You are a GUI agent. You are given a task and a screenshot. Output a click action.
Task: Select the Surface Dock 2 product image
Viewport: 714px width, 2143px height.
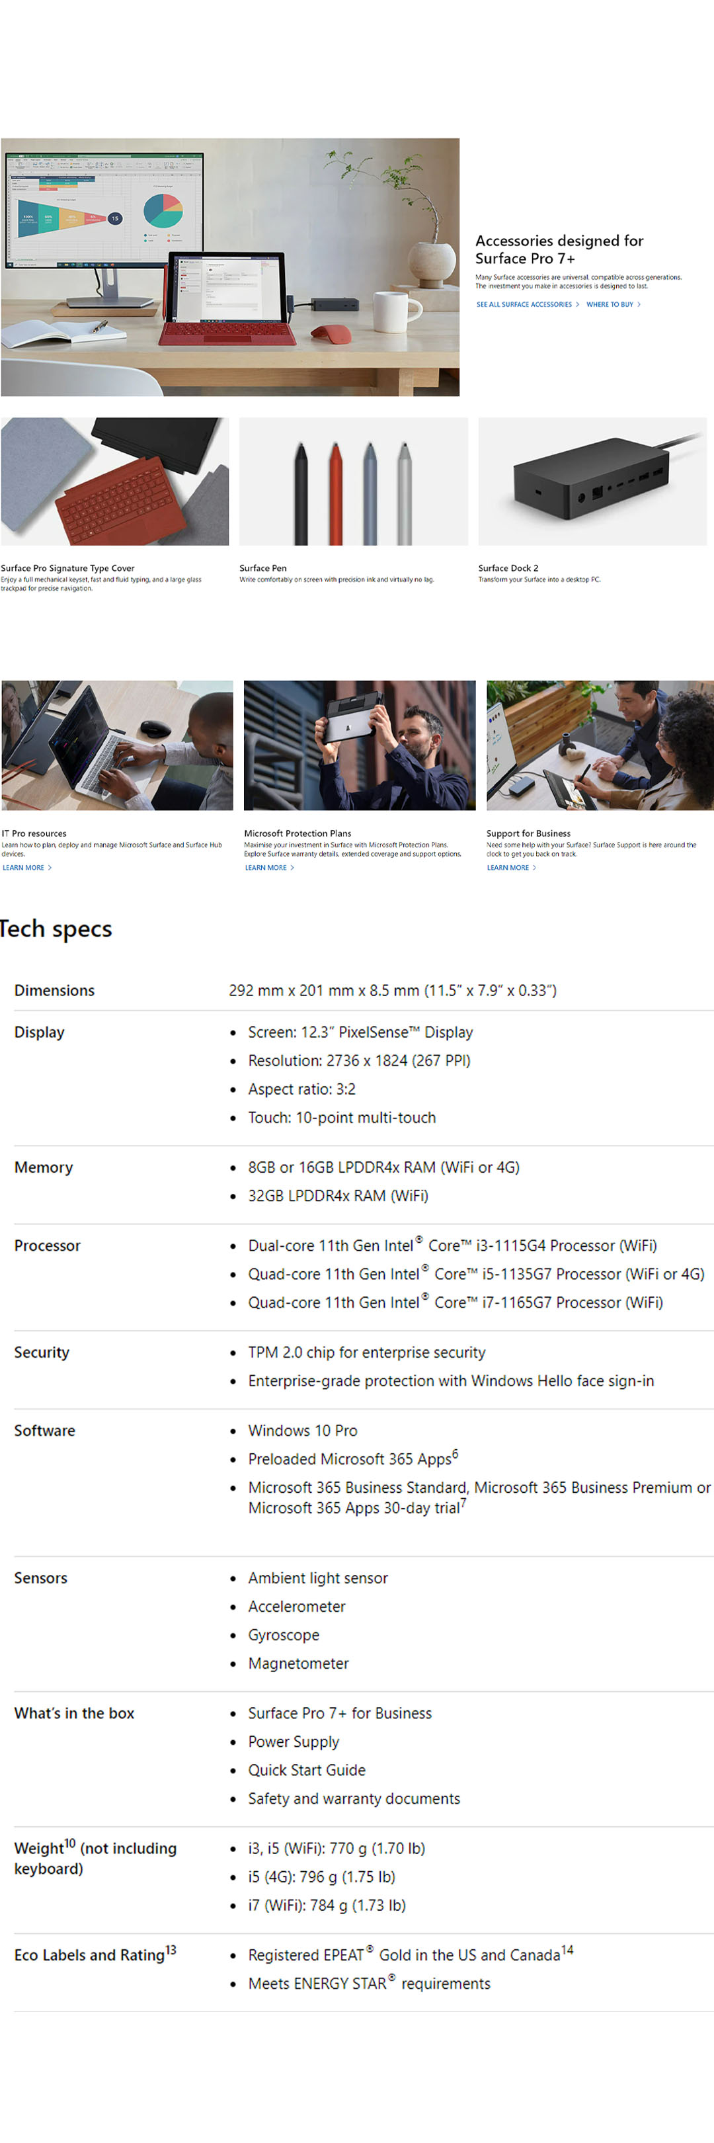(x=592, y=481)
